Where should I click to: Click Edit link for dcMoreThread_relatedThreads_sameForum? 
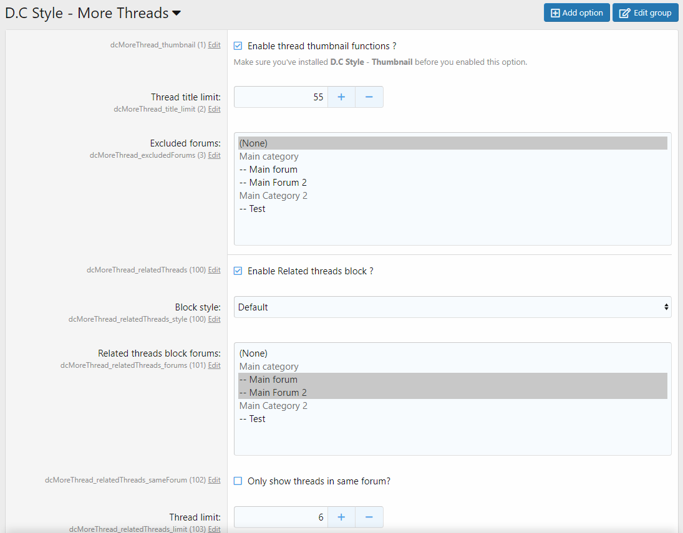[x=214, y=480]
